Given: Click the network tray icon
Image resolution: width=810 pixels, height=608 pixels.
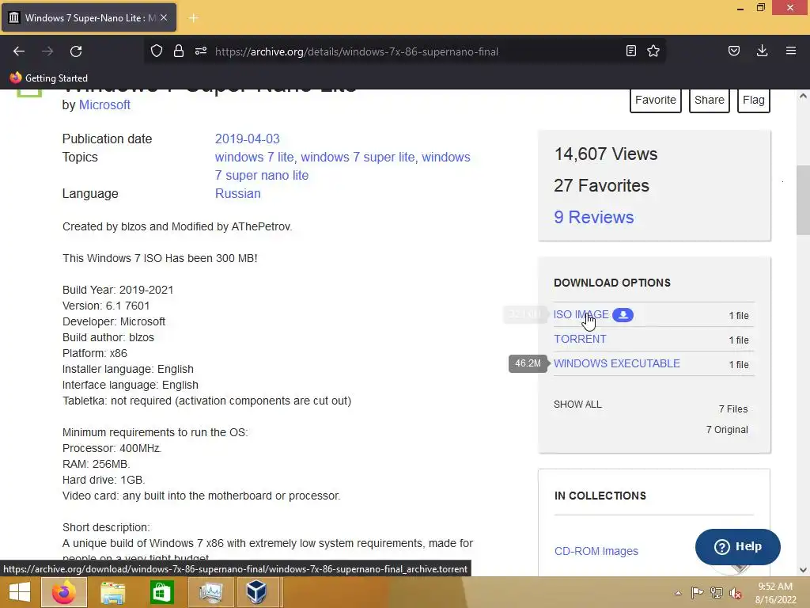Looking at the screenshot, I should (x=717, y=593).
